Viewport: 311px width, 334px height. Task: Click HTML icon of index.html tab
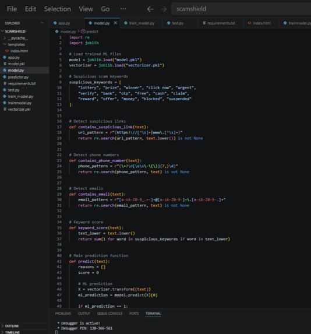249,23
